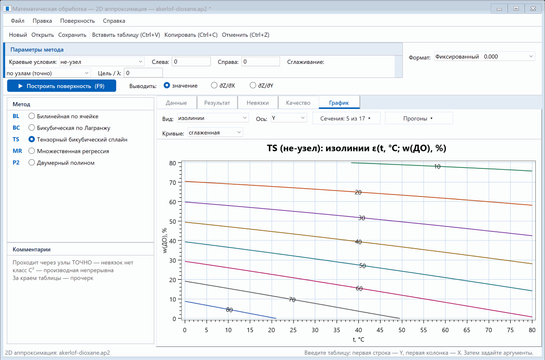
Task: Expand the Сечения: 5 из 17 dropdown button
Action: (x=346, y=118)
